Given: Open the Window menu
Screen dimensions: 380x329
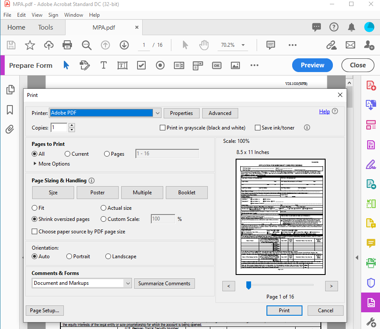Looking at the screenshot, I should [x=74, y=15].
